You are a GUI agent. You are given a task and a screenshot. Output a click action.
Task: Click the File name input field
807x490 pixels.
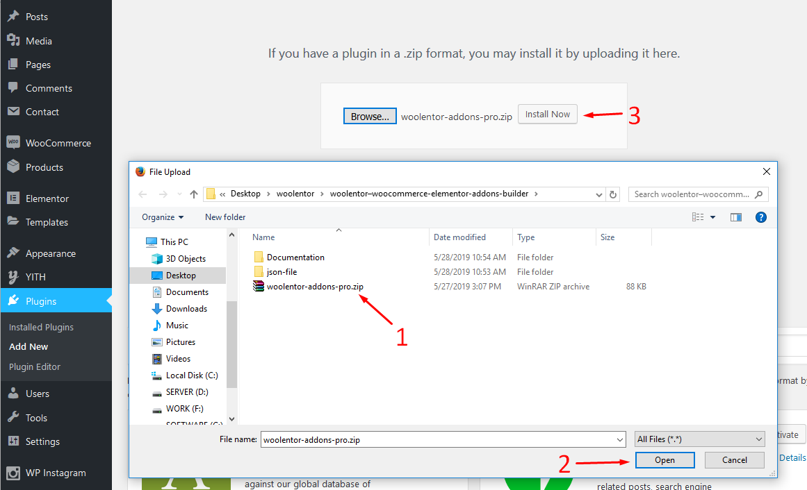click(x=443, y=439)
